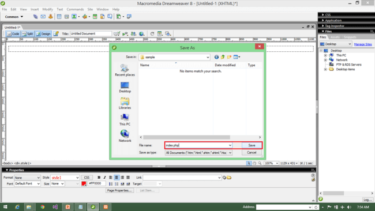Switch to Split view

click(28, 34)
